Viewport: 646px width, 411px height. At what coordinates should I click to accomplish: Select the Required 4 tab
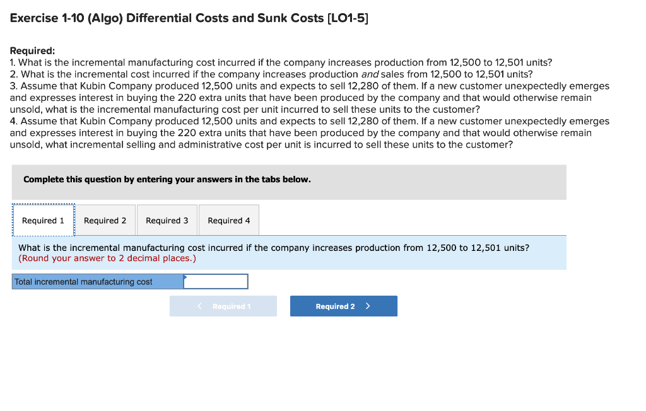coord(228,220)
